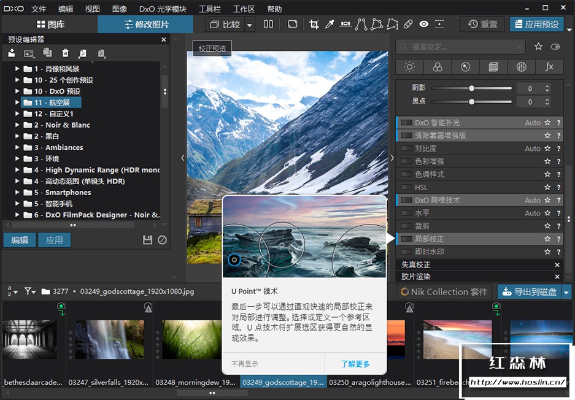Screen dimensions: 575x400
Task: Click the save preset disk icon
Action: point(147,240)
